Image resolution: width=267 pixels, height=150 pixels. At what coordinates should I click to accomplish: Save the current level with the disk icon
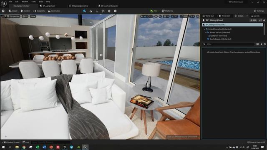[3, 11]
